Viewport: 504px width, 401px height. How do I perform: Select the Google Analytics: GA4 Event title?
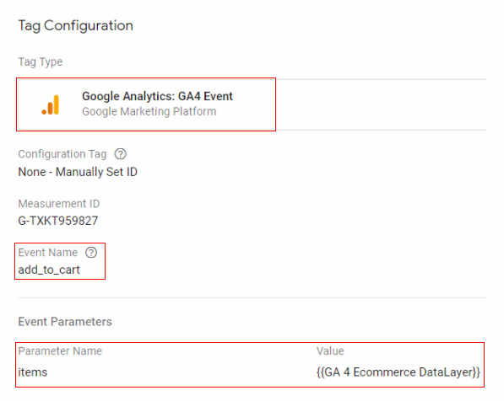pyautogui.click(x=157, y=96)
